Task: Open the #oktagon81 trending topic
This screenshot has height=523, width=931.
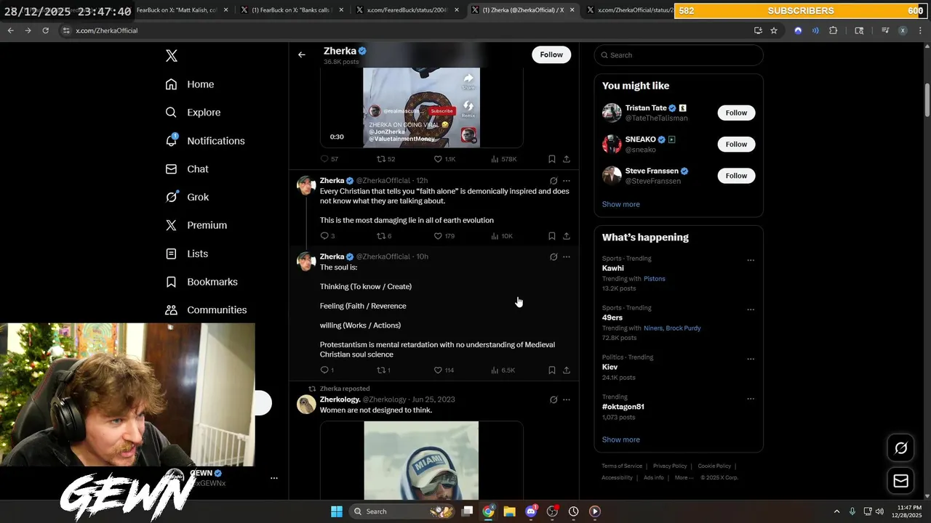Action: pyautogui.click(x=623, y=407)
